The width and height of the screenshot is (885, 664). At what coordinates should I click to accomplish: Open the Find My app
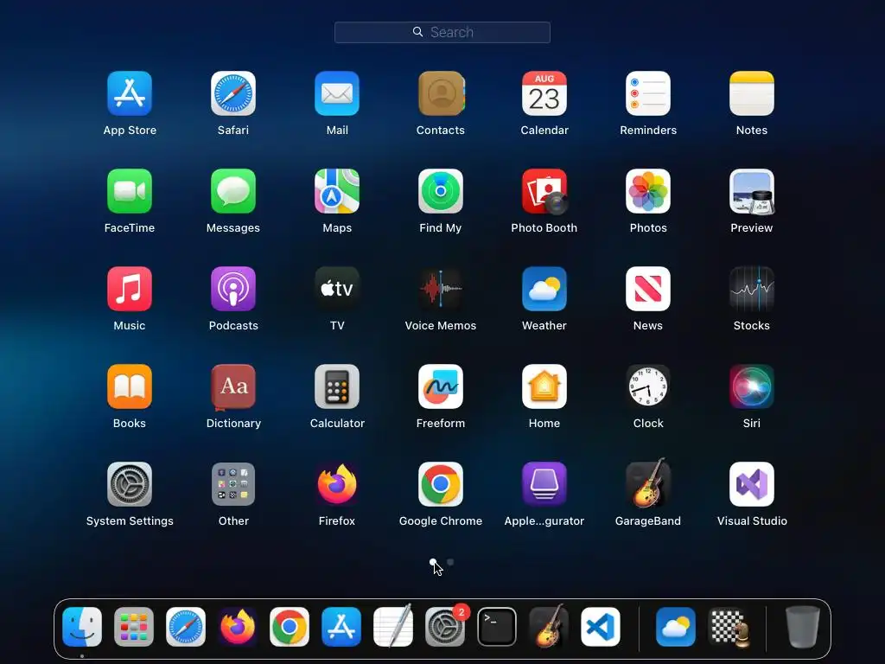click(x=441, y=191)
